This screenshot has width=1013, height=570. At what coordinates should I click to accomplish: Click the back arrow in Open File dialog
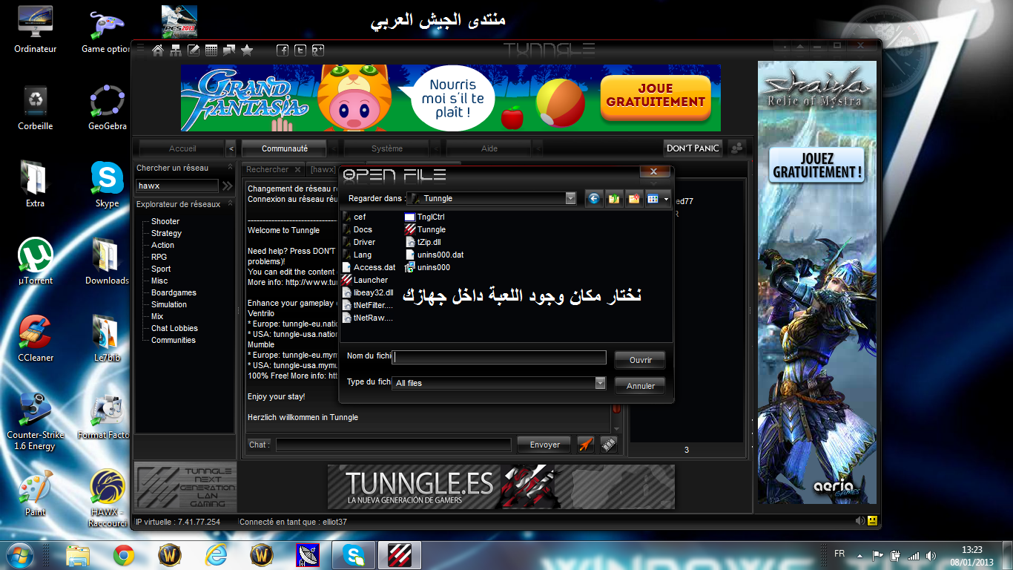tap(593, 199)
